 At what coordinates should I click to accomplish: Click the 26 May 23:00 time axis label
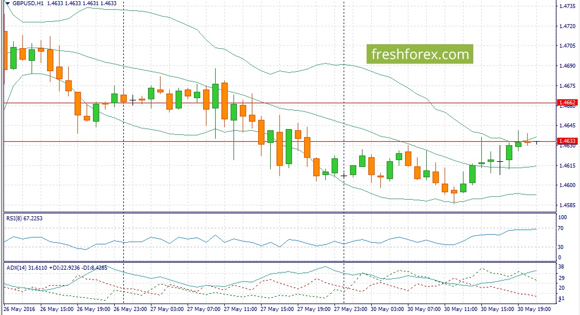coord(130,309)
